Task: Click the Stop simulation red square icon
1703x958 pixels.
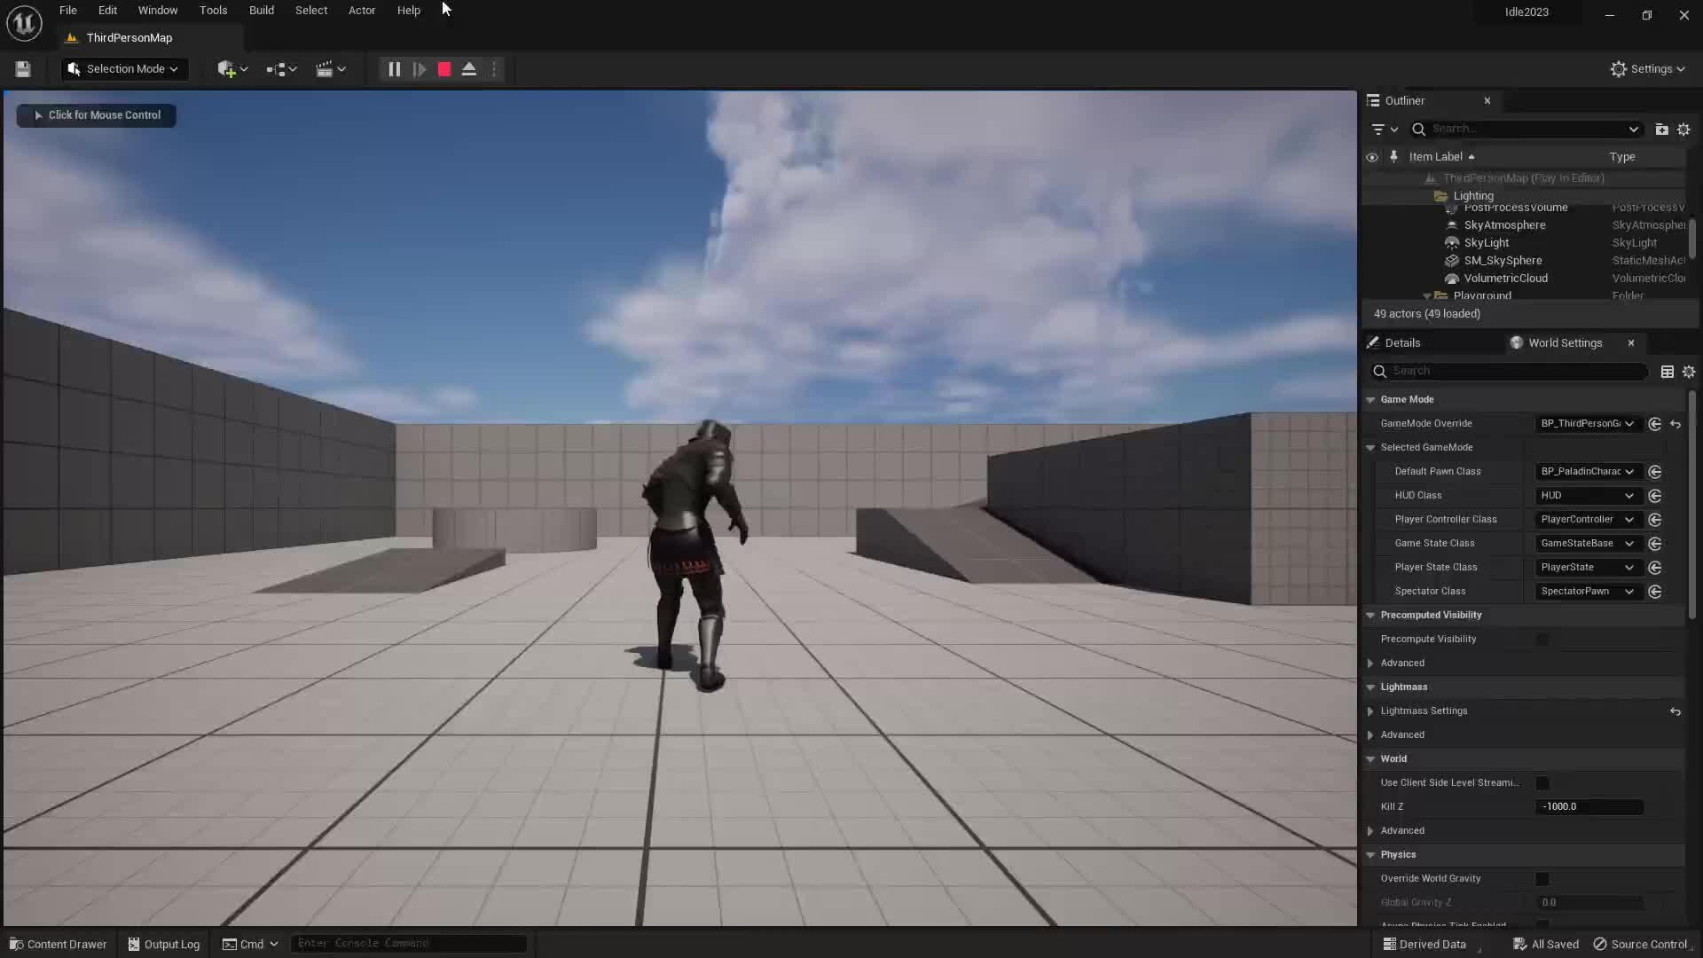Action: point(443,69)
